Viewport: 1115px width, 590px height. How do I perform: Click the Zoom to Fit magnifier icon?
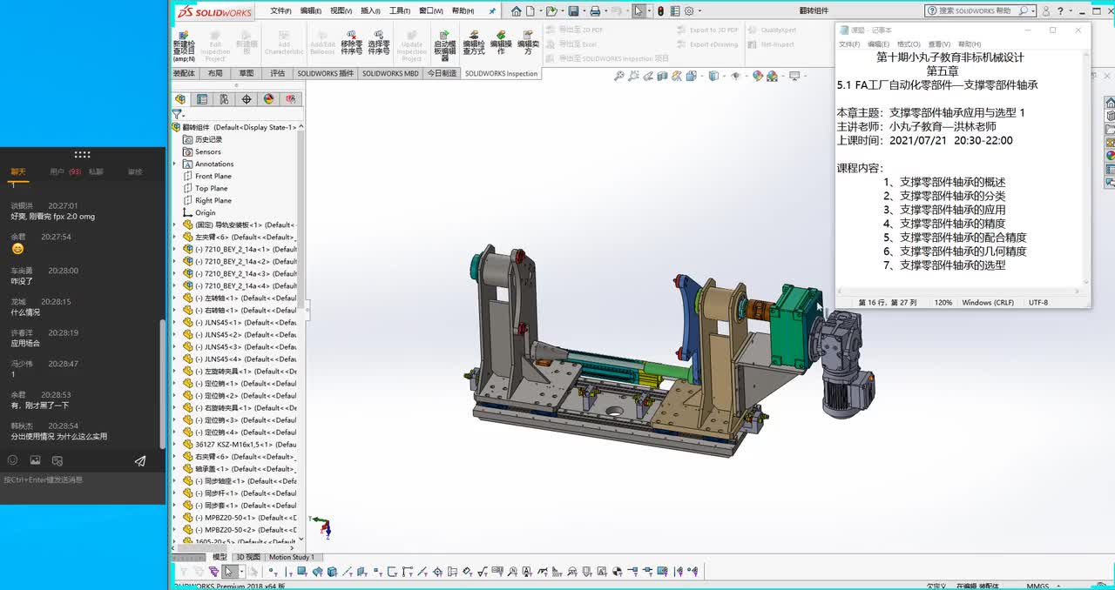pyautogui.click(x=619, y=76)
